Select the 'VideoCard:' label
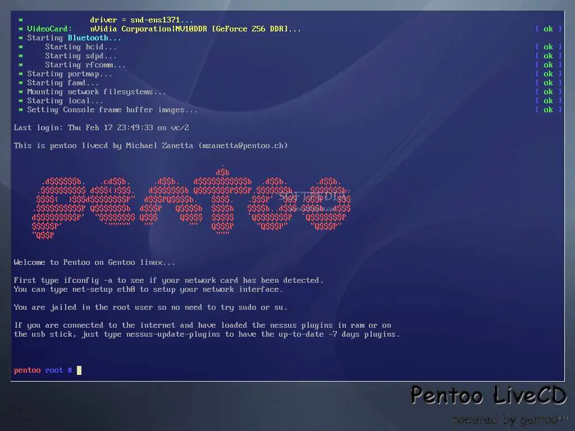 coord(49,29)
